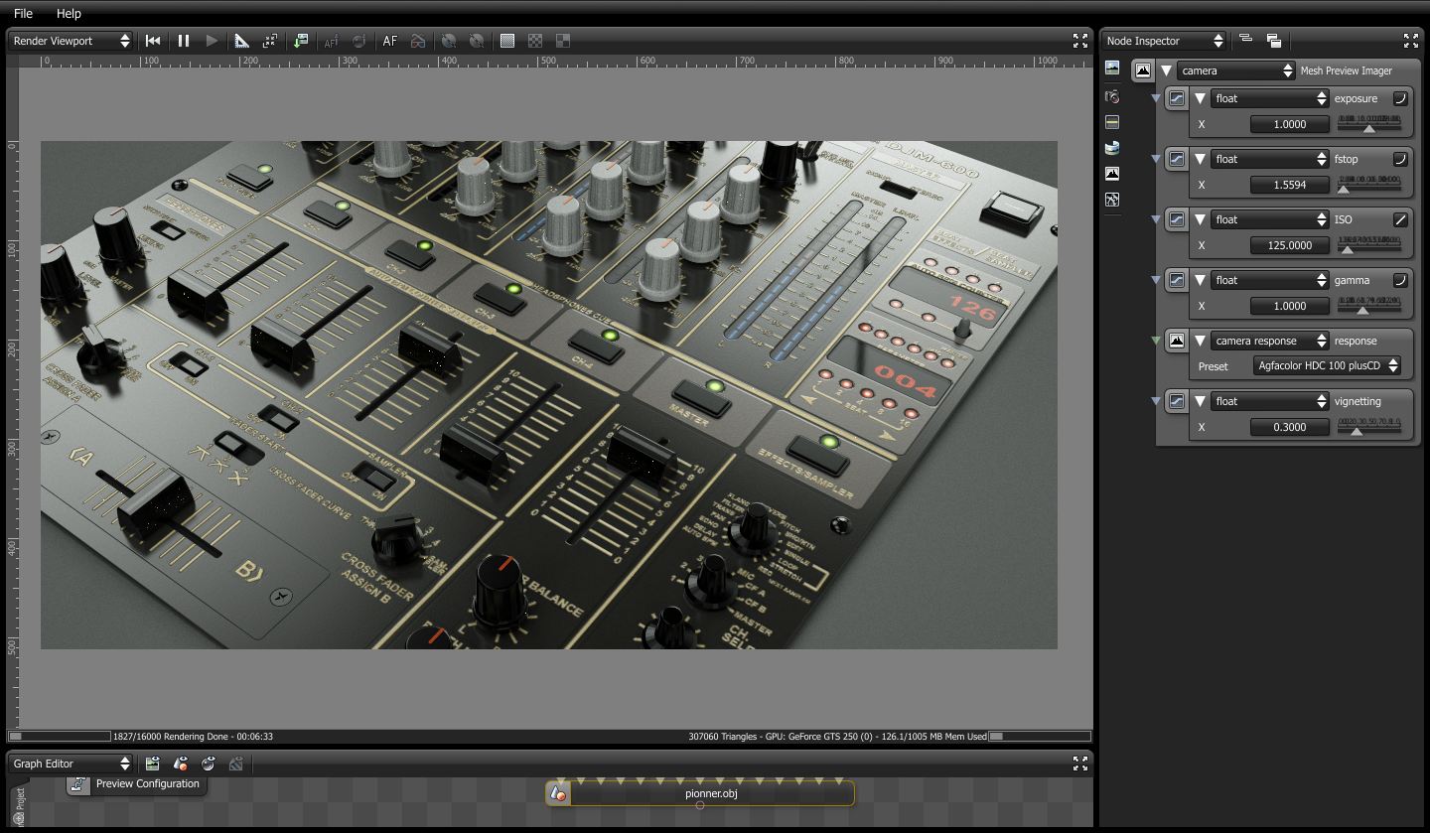Click the Preview Configuration button
Image resolution: width=1430 pixels, height=833 pixels.
pos(136,784)
